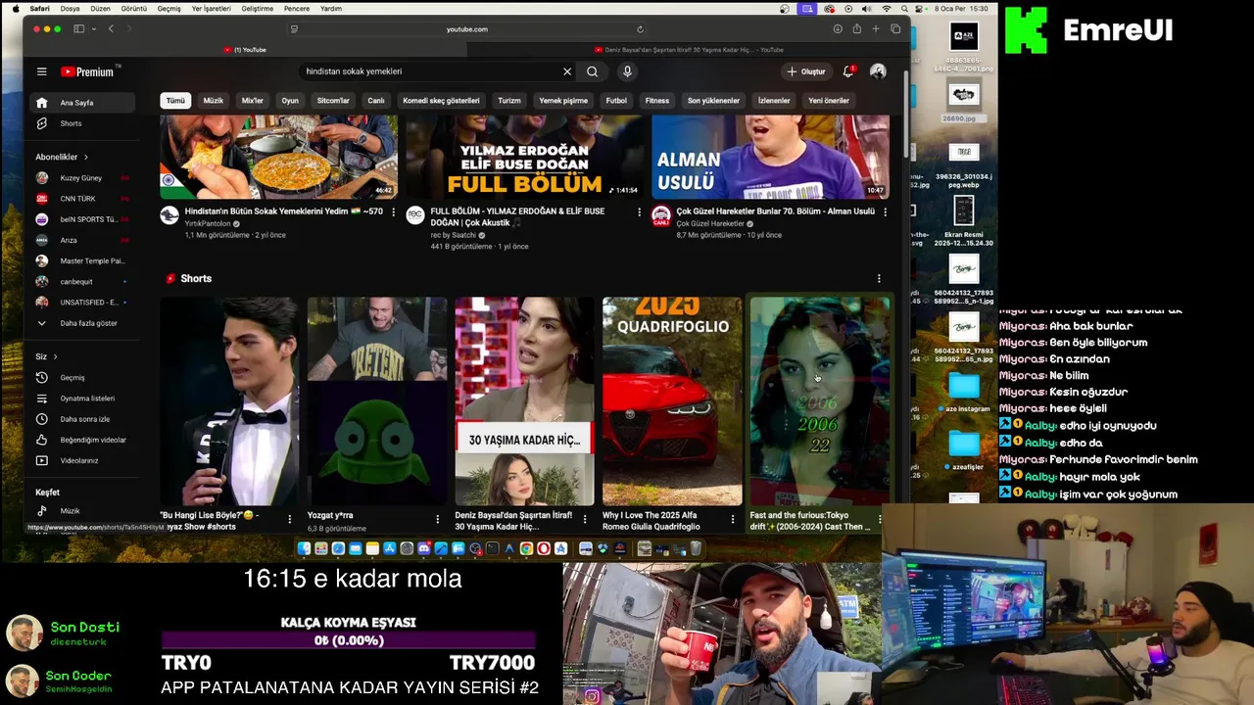
Task: Go back in Safari
Action: [x=111, y=29]
